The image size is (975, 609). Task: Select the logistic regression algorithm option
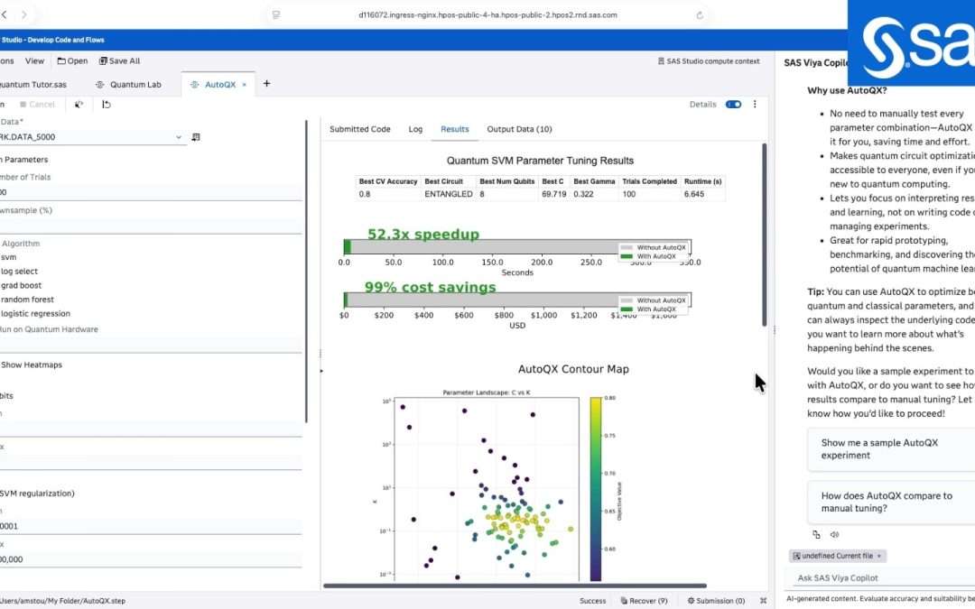(x=35, y=314)
